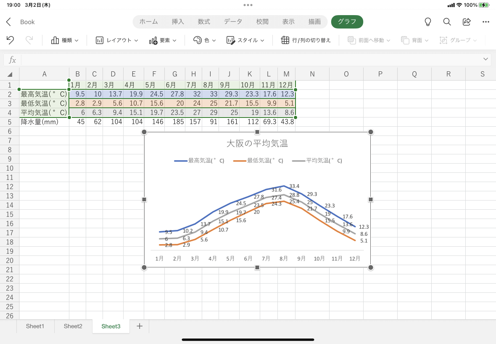
Task: Click the 行/列の切り替え switch icon
Action: click(285, 40)
